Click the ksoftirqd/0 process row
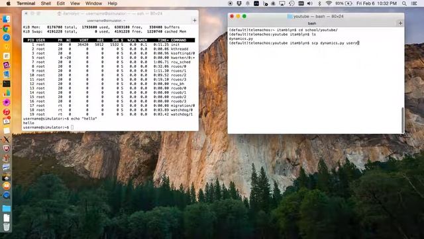 click(109, 53)
